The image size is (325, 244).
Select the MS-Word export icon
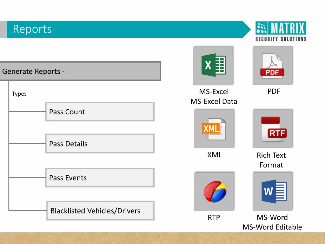pos(272,191)
